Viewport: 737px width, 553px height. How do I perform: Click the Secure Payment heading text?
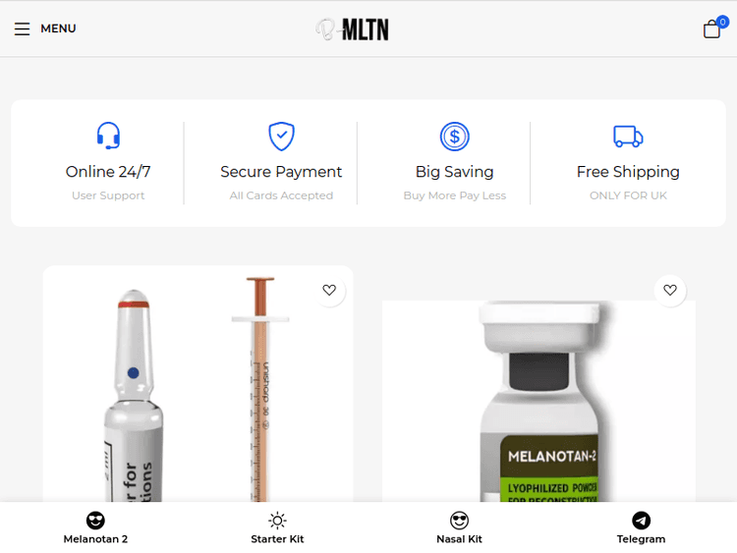[281, 172]
